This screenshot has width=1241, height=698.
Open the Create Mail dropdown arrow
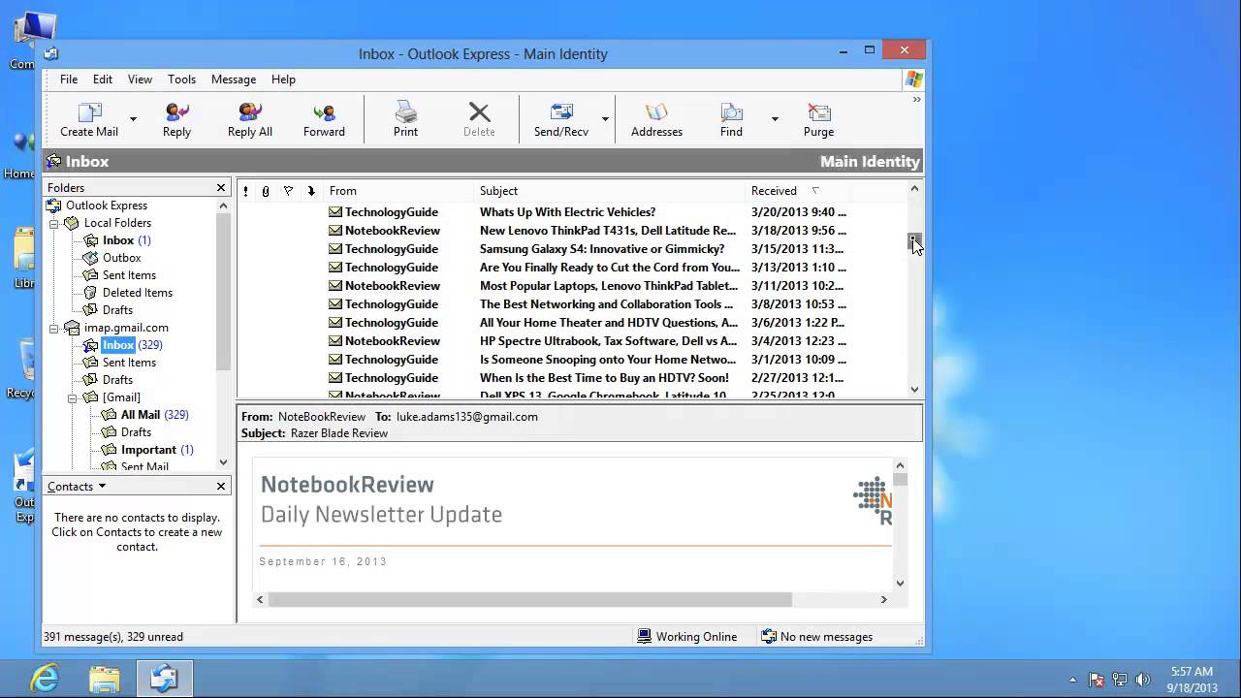(134, 120)
